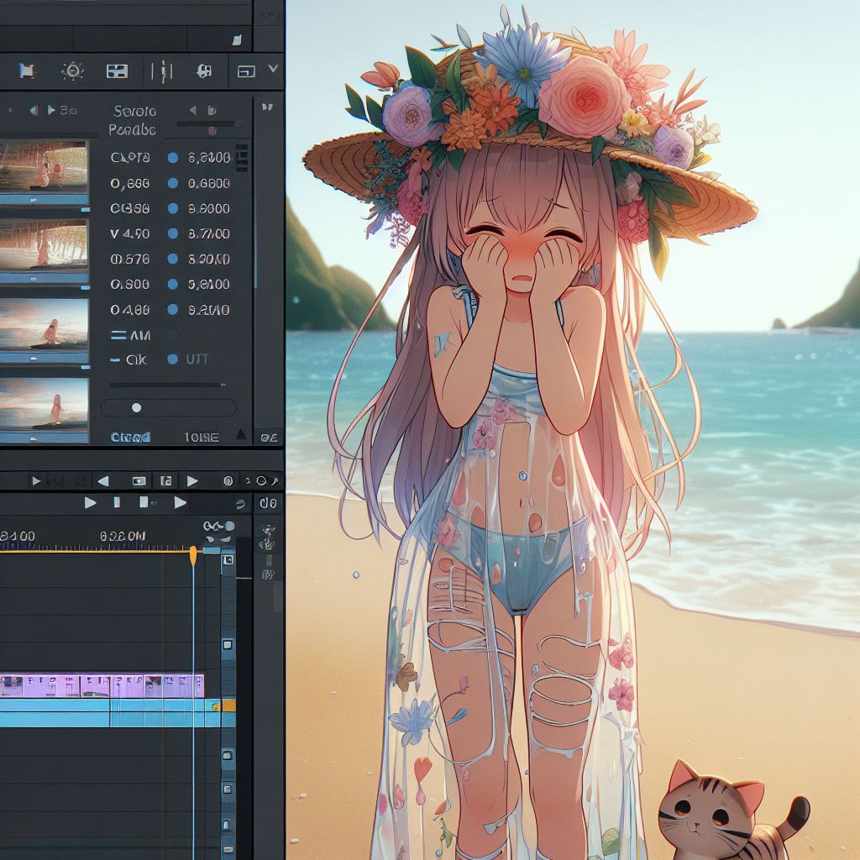860x860 pixels.
Task: Click the left arrow beside the Sororo header
Action: pos(192,110)
